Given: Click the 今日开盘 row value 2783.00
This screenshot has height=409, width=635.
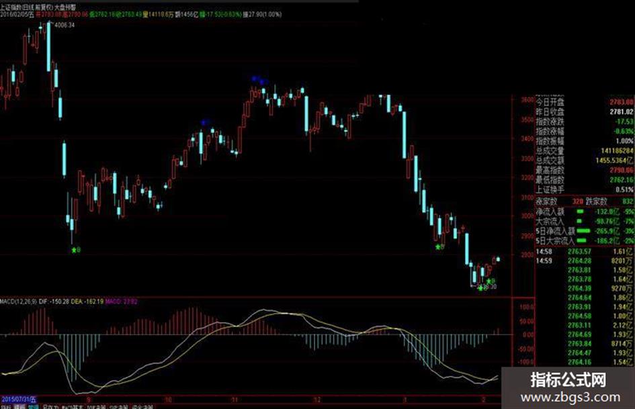Looking at the screenshot, I should pyautogui.click(x=622, y=101).
